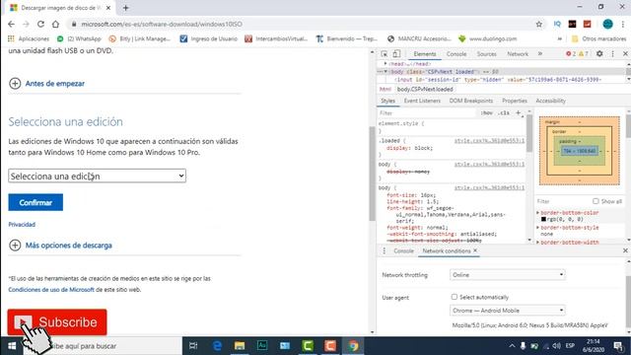The width and height of the screenshot is (631, 355).
Task: Expand the head element node
Action: (x=386, y=63)
